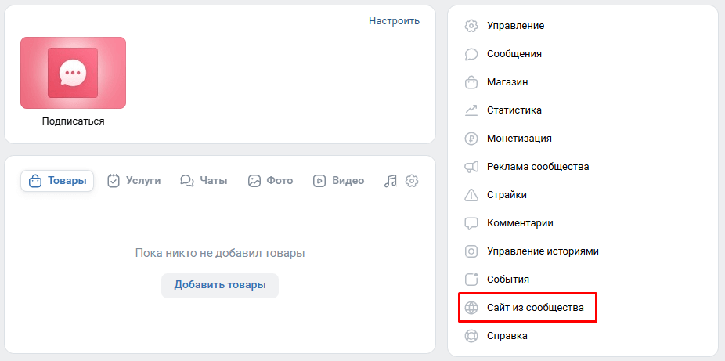The height and width of the screenshot is (361, 725).
Task: Click the Настроить link
Action: point(395,21)
